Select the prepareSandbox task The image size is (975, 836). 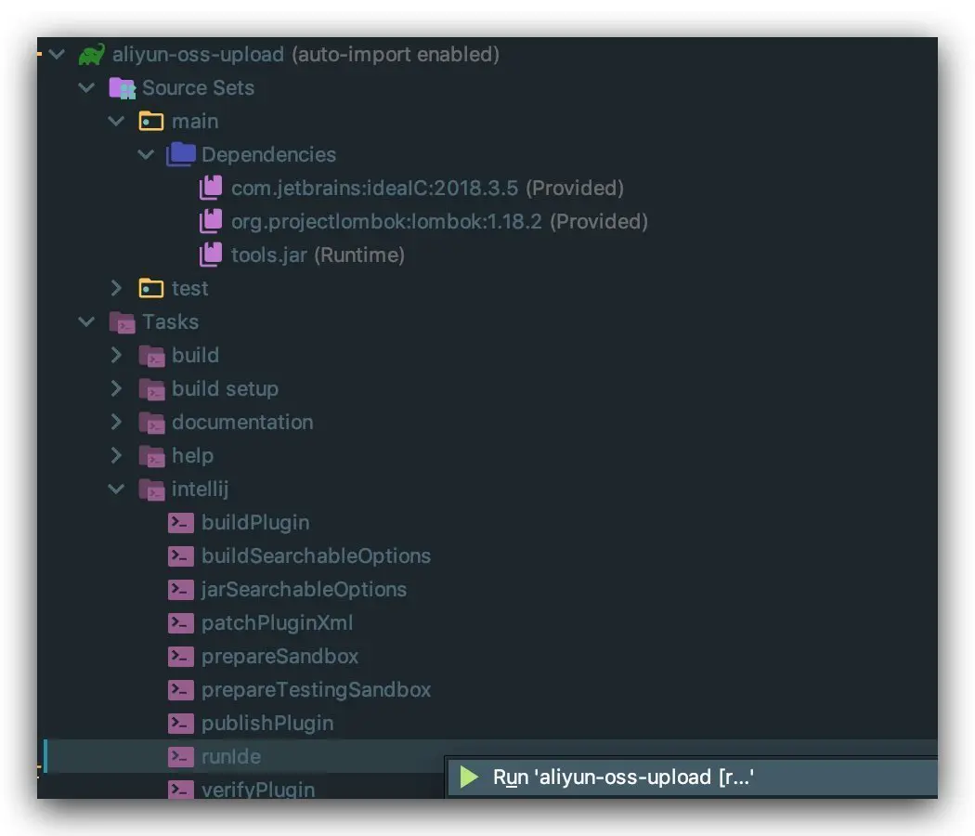pyautogui.click(x=279, y=657)
